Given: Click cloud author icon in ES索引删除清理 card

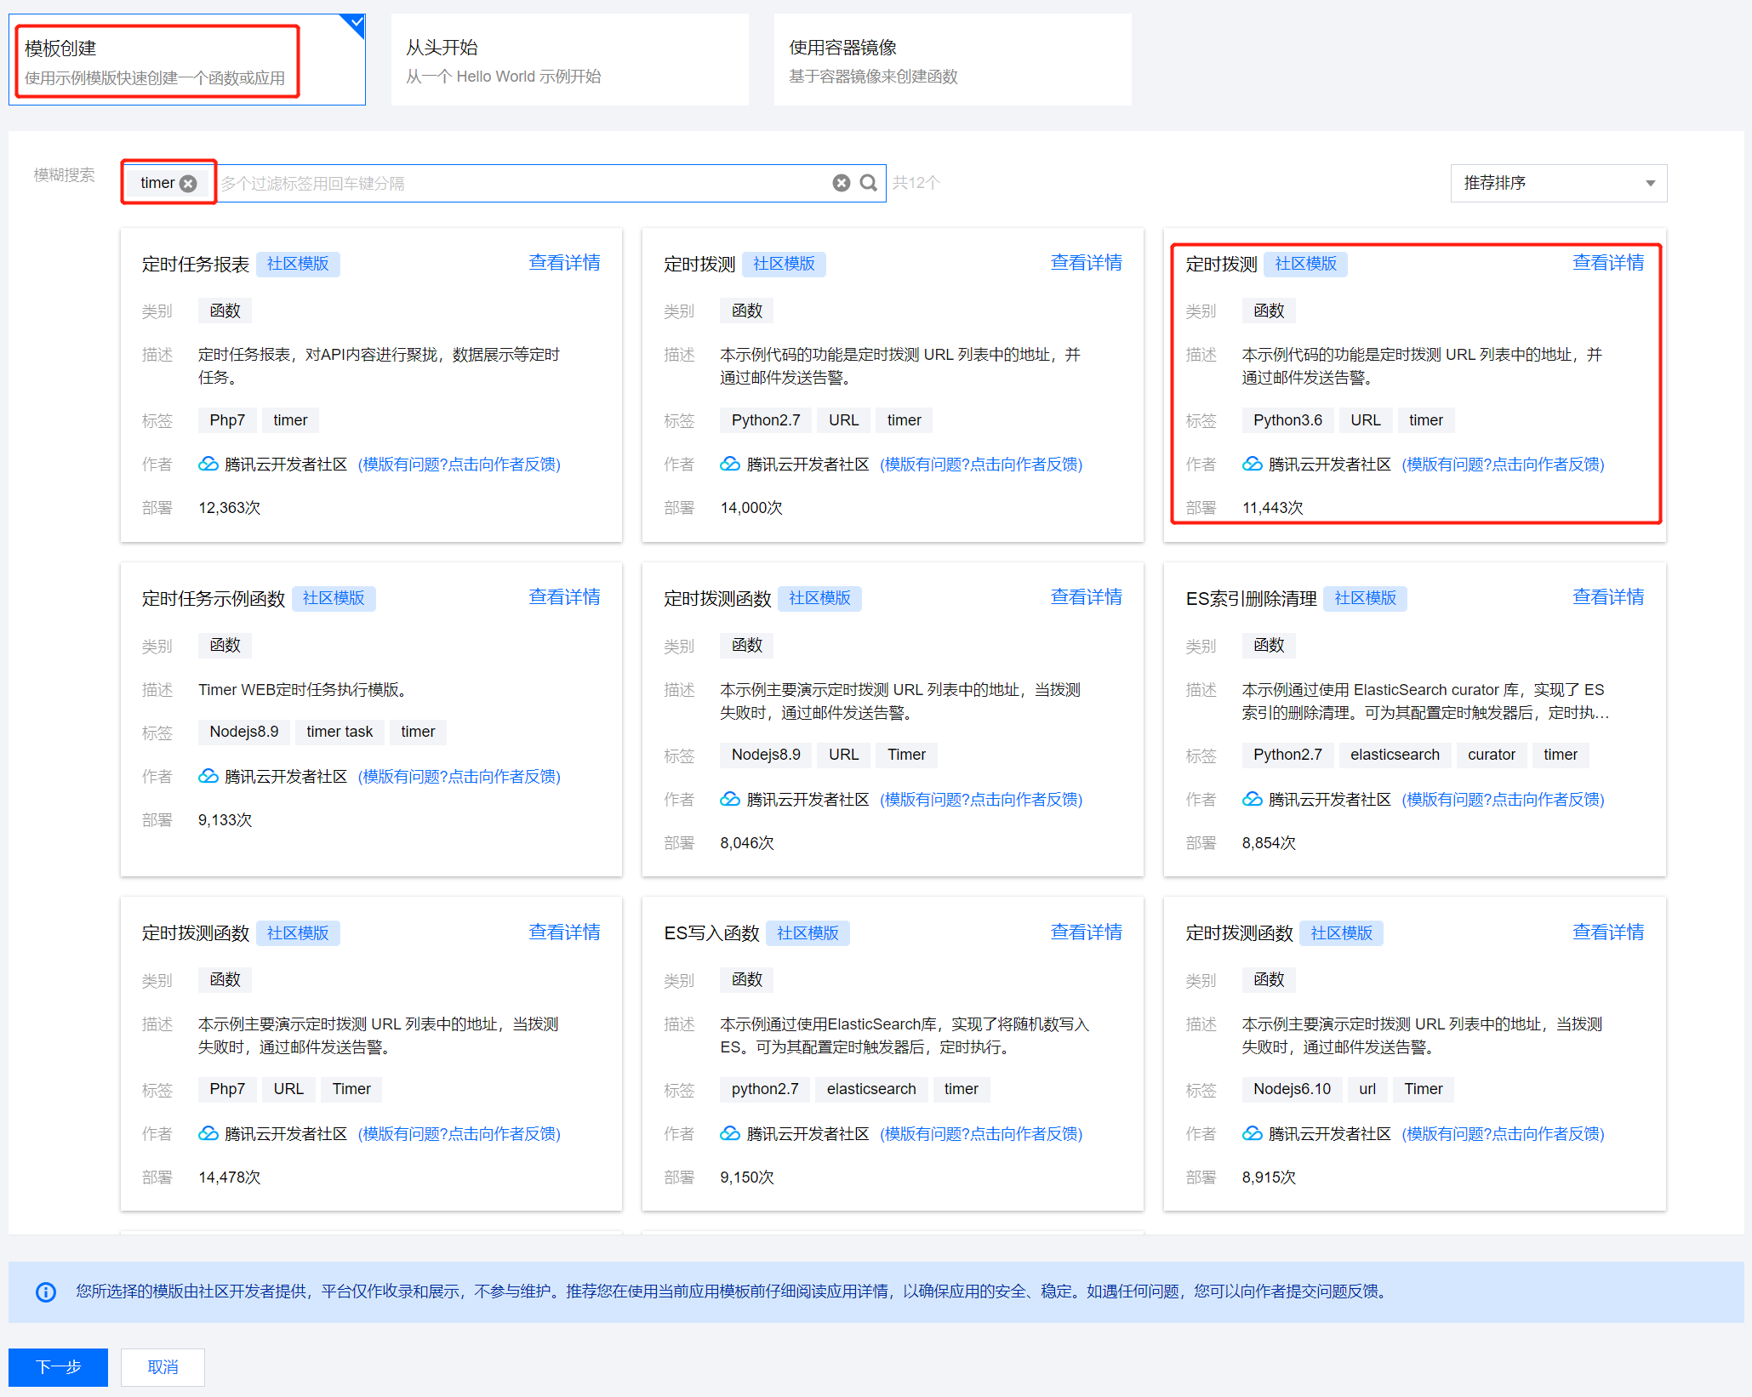Looking at the screenshot, I should point(1253,799).
